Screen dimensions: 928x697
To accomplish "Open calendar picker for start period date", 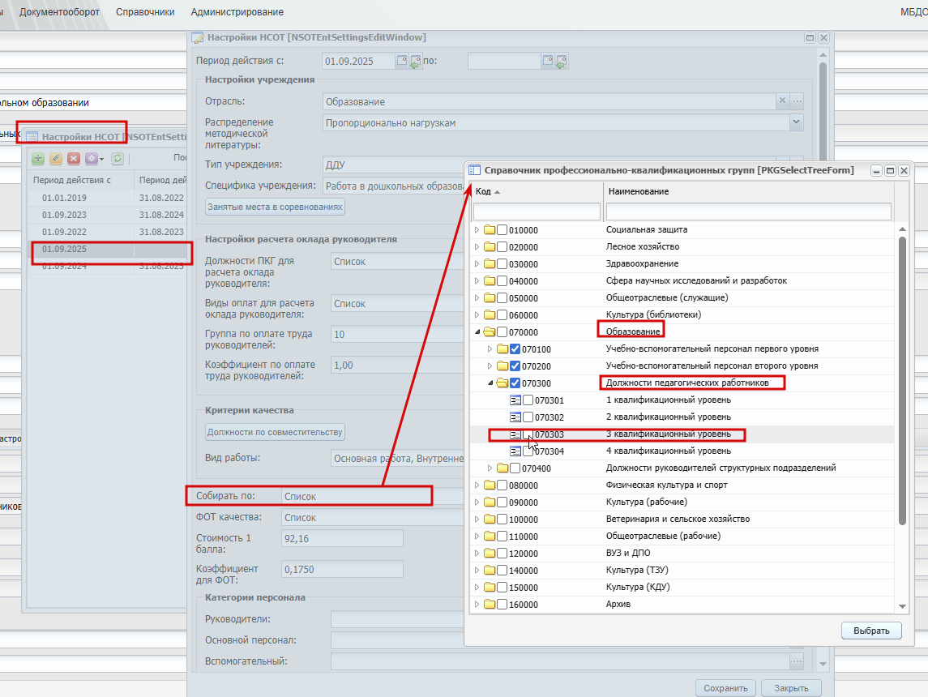I will click(x=402, y=61).
